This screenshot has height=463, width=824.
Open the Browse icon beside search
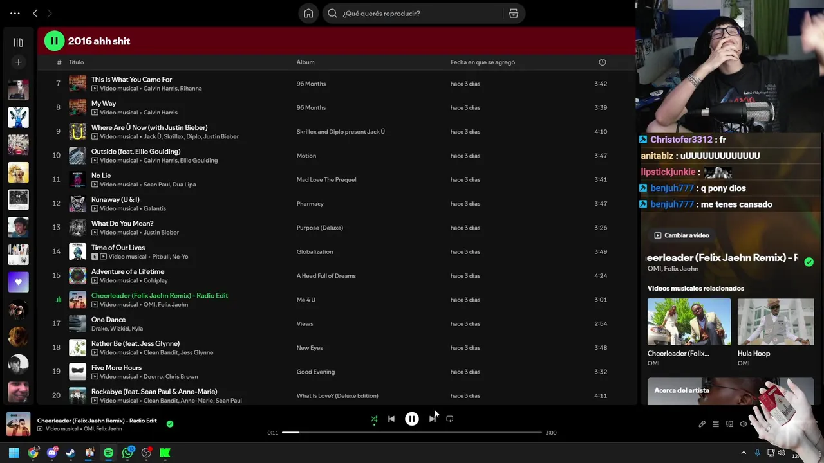pyautogui.click(x=514, y=14)
